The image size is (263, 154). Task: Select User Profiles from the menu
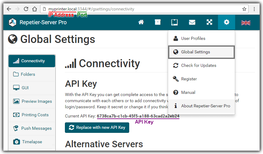point(201,38)
